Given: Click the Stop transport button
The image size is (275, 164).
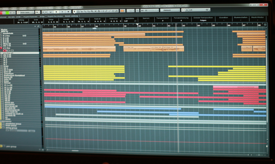Looking at the screenshot, I should 56,12.
